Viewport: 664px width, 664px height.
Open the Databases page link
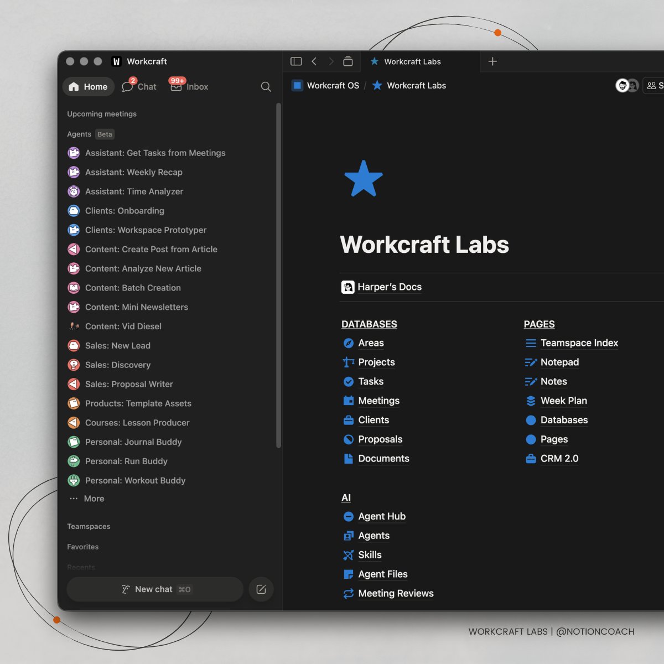point(564,420)
